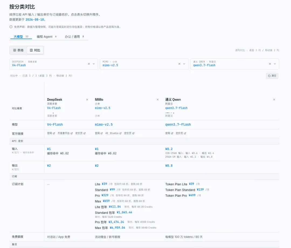The image size is (291, 248).
Task: Click the Pro 包年 ¥3,474.24 plan
Action: [x=125, y=222]
